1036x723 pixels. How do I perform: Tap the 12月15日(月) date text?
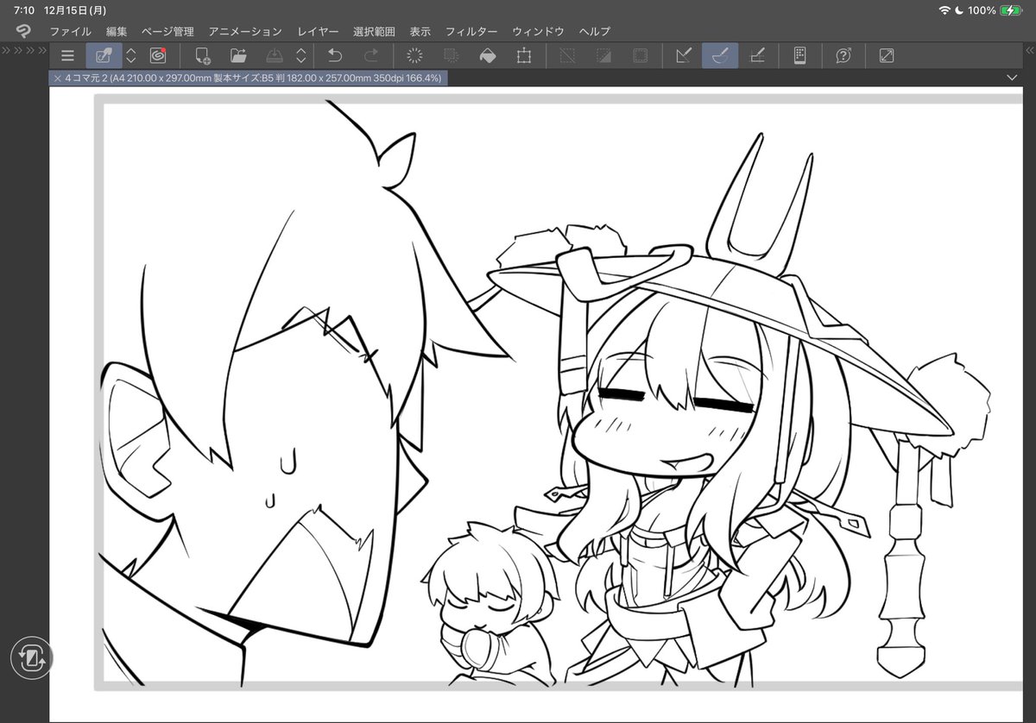(76, 10)
